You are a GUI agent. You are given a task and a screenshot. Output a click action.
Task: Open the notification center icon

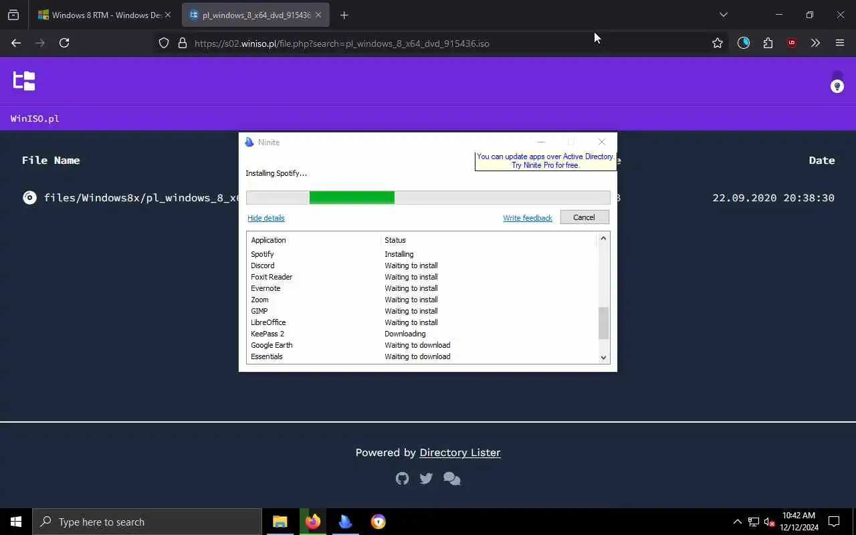pyautogui.click(x=834, y=522)
